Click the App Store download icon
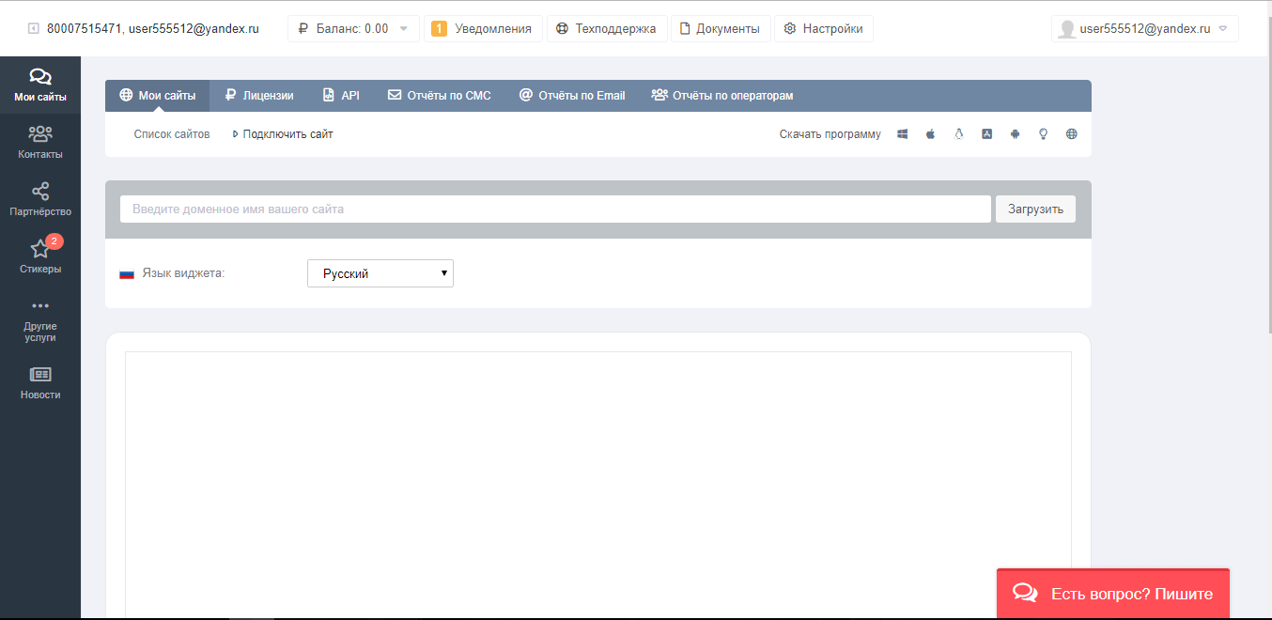 point(986,134)
